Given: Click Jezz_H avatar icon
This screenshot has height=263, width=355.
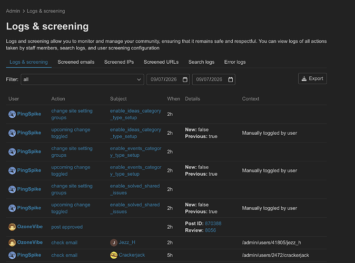Looking at the screenshot, I should (114, 242).
